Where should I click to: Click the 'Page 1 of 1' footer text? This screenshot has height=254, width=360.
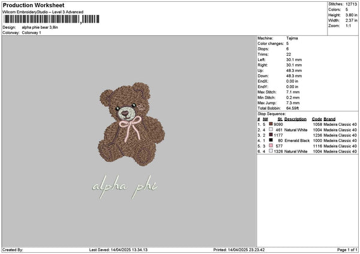(347, 250)
